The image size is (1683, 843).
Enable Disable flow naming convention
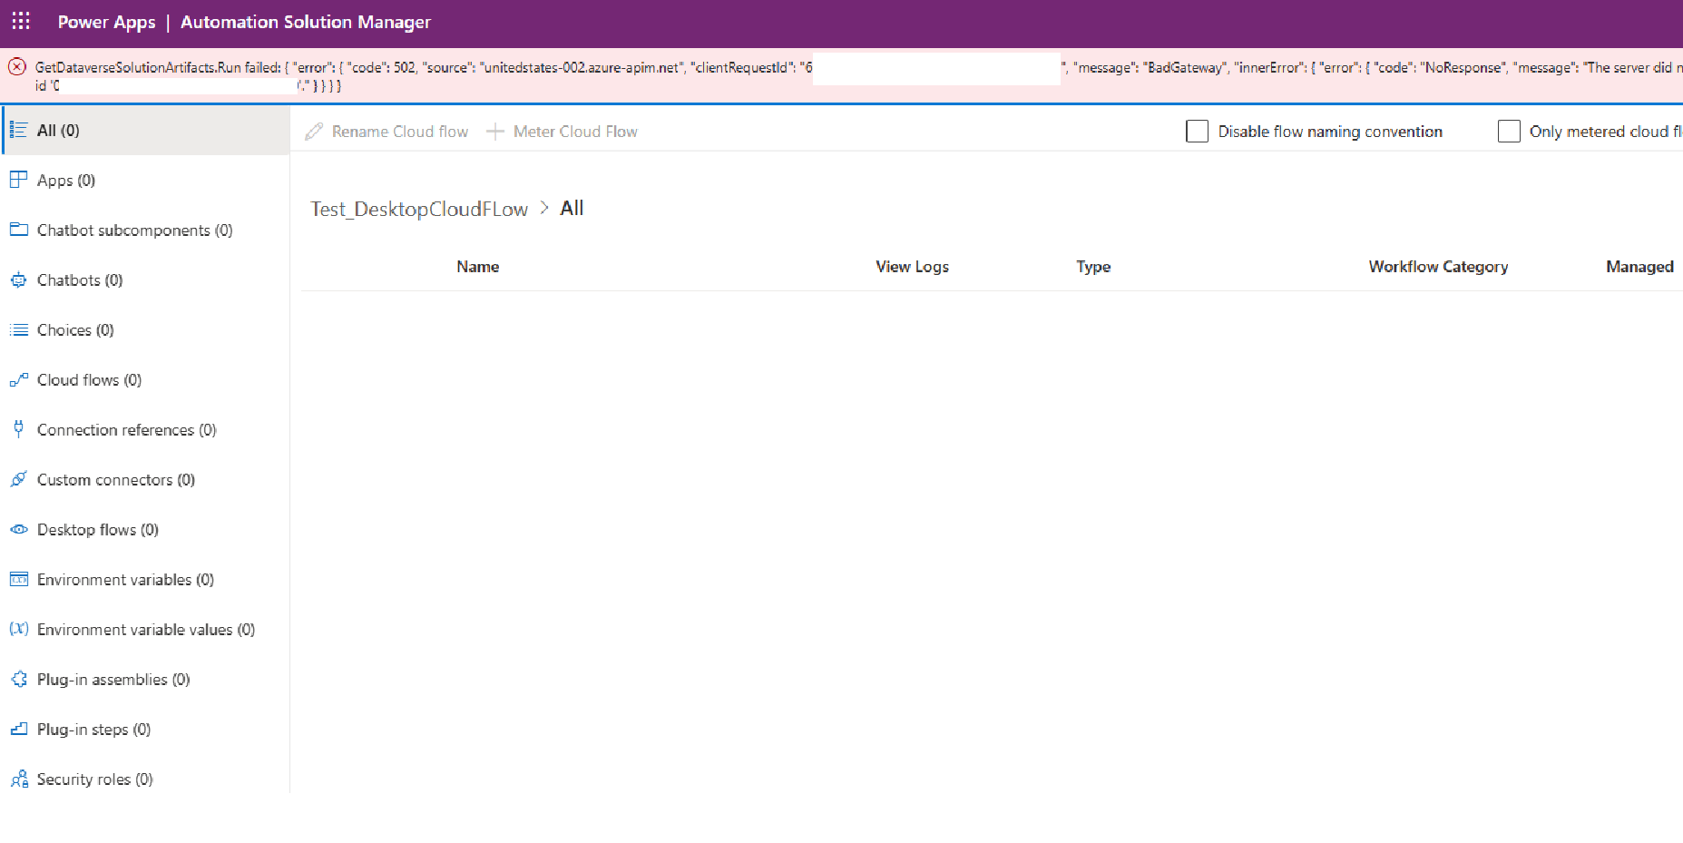coord(1197,131)
